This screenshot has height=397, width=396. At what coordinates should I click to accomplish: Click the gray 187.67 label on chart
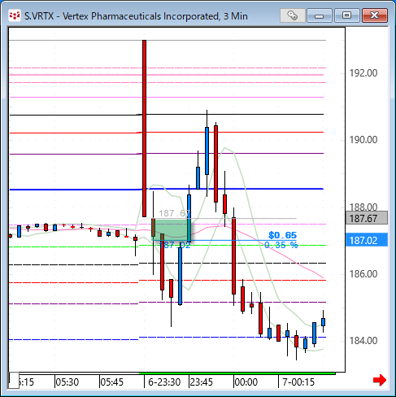coord(174,213)
